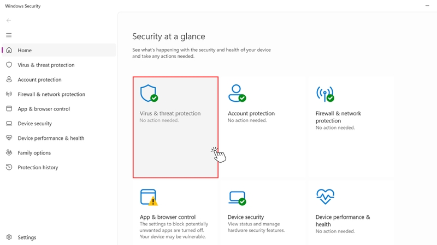The width and height of the screenshot is (437, 245).
Task: Click the large laptop Device security icon
Action: [x=237, y=198]
